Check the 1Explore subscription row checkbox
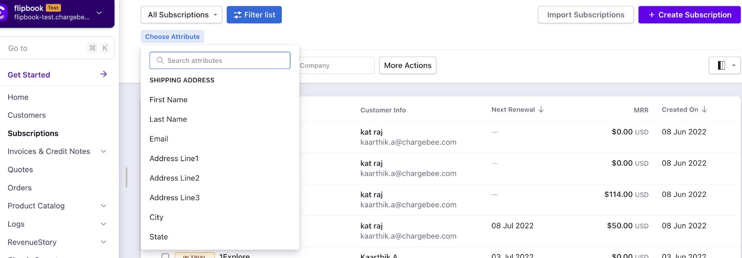The image size is (742, 258). pos(165,256)
